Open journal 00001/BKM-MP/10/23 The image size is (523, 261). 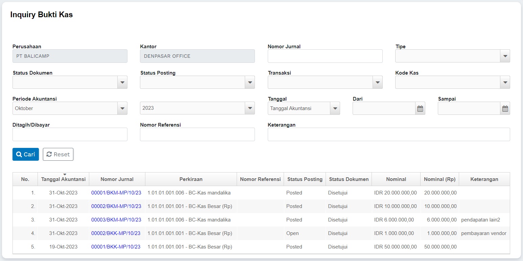coord(116,193)
